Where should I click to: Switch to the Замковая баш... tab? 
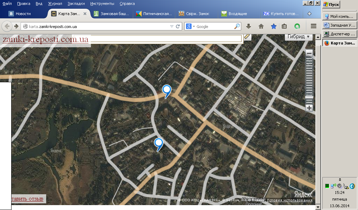tap(112, 14)
